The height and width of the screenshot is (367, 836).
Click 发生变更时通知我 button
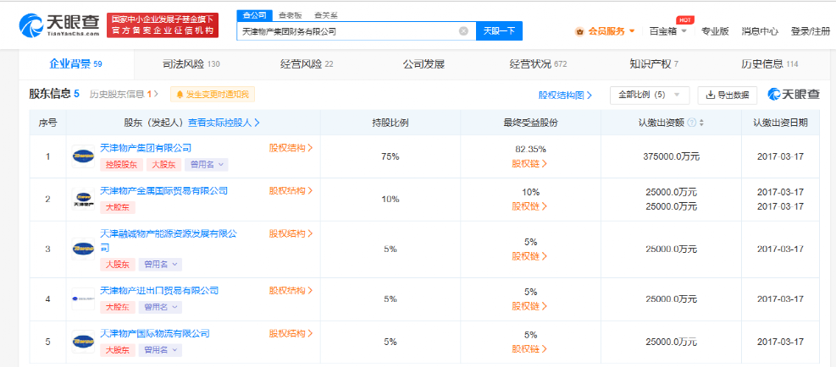point(213,95)
